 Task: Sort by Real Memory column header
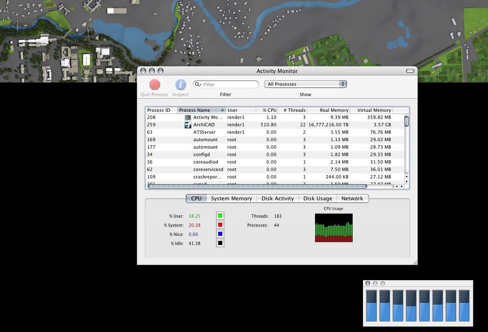[329, 110]
